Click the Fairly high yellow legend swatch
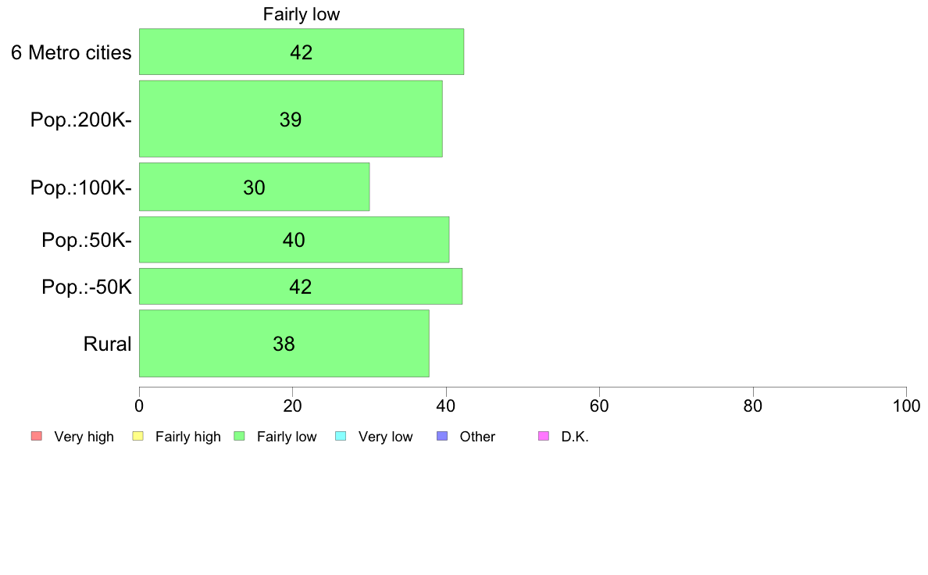928x575 pixels. [138, 437]
